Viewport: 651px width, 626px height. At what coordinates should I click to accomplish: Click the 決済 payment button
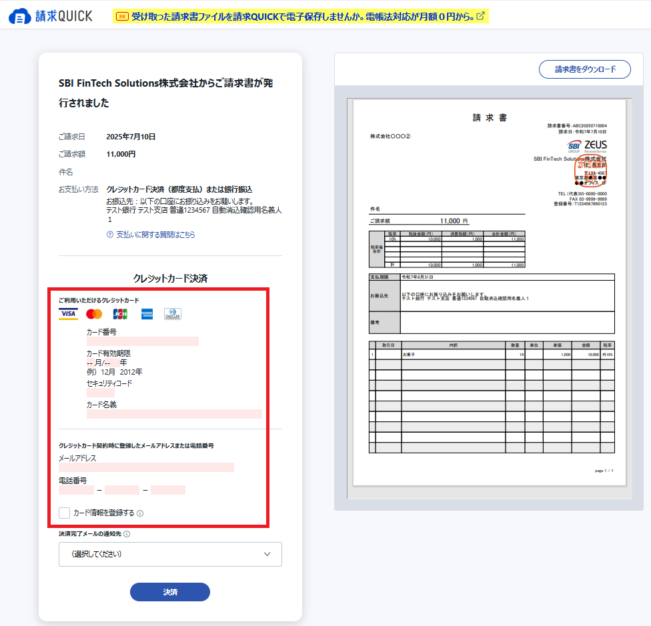170,592
